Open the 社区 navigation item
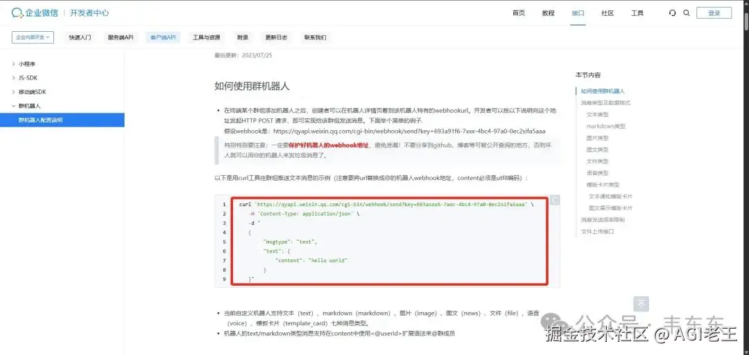Image resolution: width=749 pixels, height=355 pixels. (607, 13)
